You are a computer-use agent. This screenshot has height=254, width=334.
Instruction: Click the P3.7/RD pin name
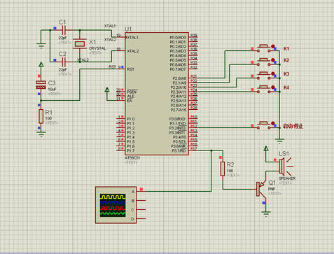179,151
